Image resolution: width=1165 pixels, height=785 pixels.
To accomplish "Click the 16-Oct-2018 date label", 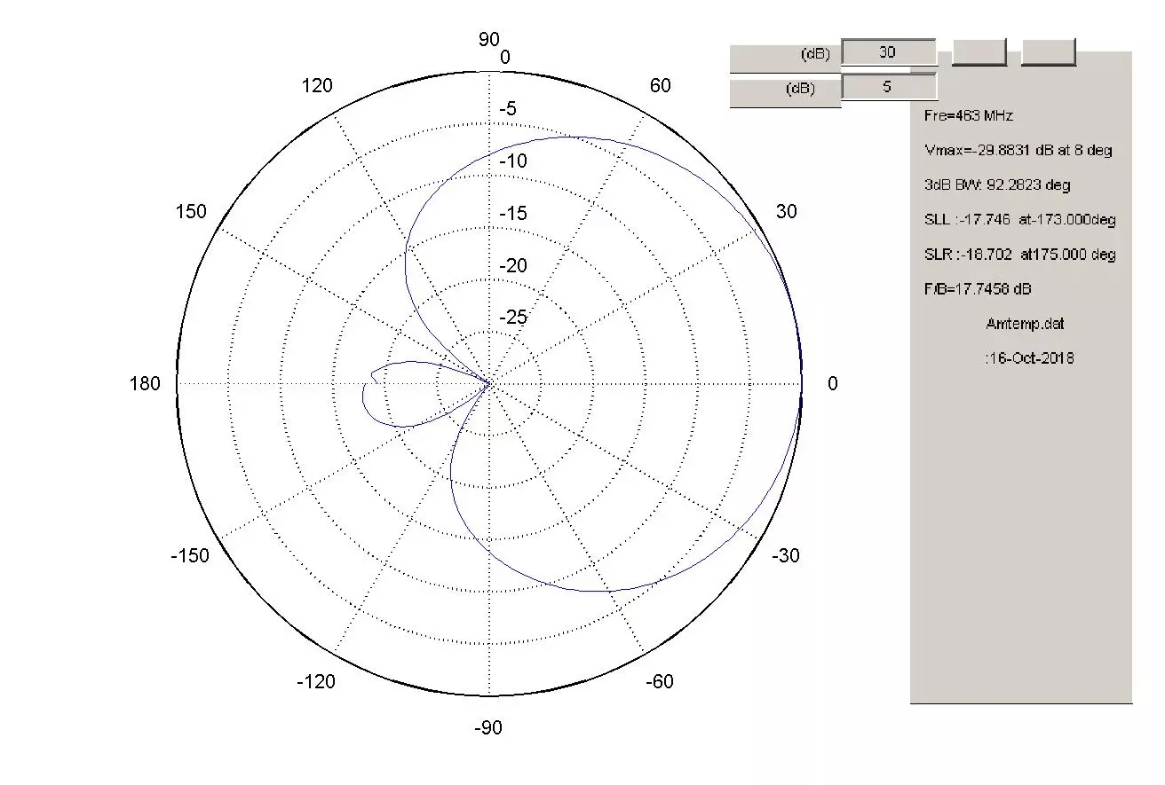I will tap(1028, 358).
